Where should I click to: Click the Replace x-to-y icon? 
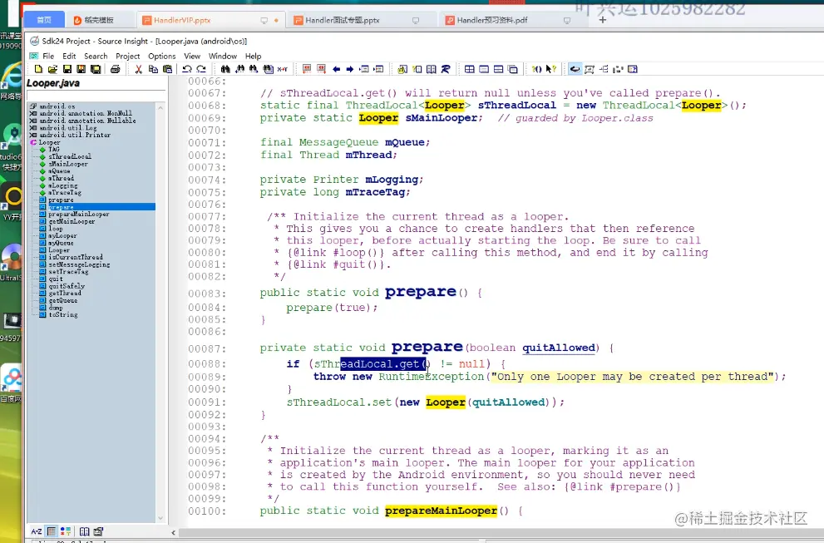pyautogui.click(x=282, y=69)
